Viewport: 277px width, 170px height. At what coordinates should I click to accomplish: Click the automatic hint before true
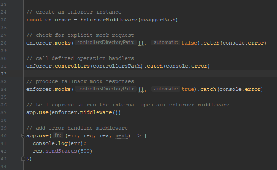[x=166, y=89]
